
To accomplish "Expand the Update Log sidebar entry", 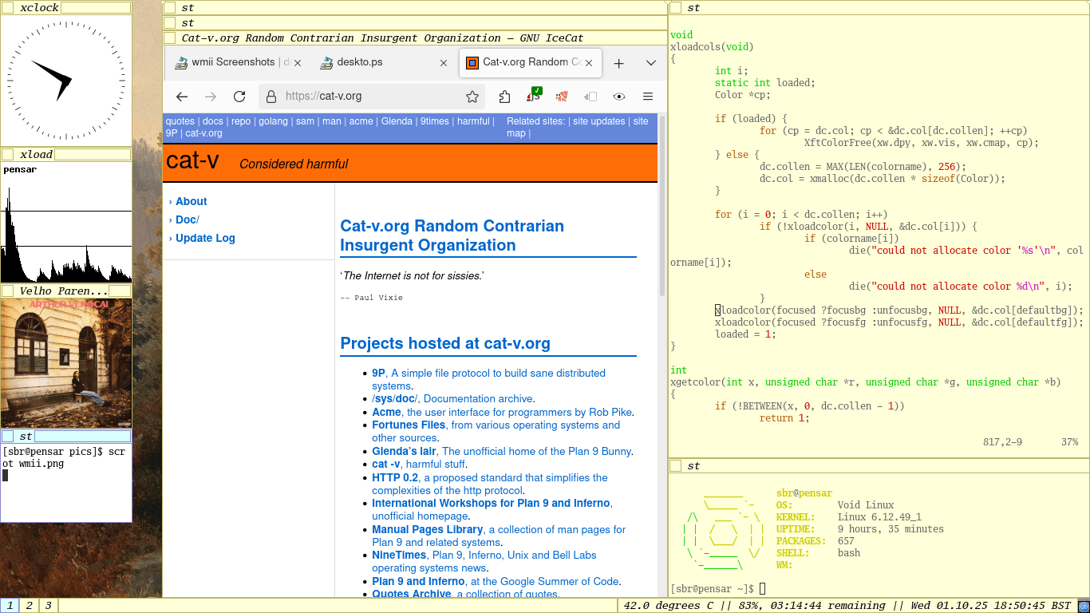I will 205,239.
